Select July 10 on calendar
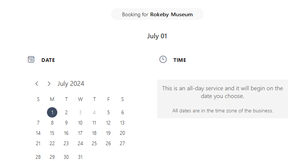Viewport: 295px width, 161px height. 80,123
